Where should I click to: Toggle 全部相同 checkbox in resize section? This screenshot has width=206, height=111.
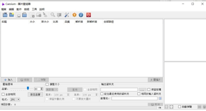(x=85, y=89)
